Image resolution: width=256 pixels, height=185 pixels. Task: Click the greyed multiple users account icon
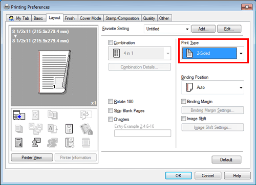[x=52, y=143]
